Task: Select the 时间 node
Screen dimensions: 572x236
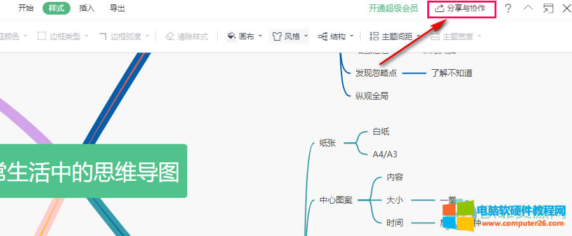Action: [395, 223]
